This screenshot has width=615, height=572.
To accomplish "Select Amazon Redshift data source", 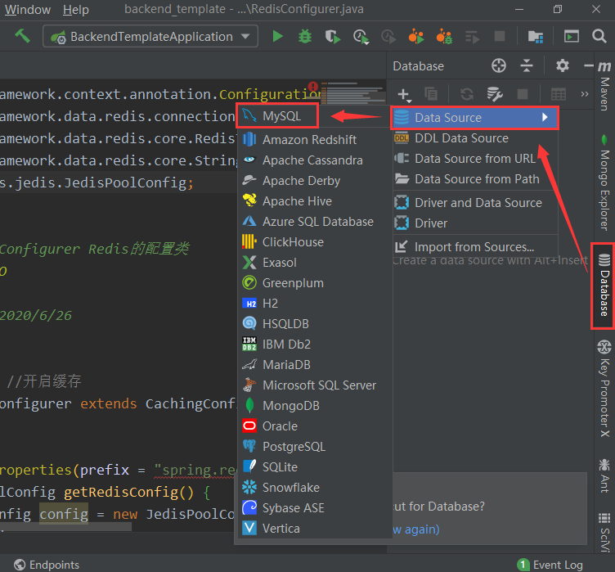I will [315, 140].
